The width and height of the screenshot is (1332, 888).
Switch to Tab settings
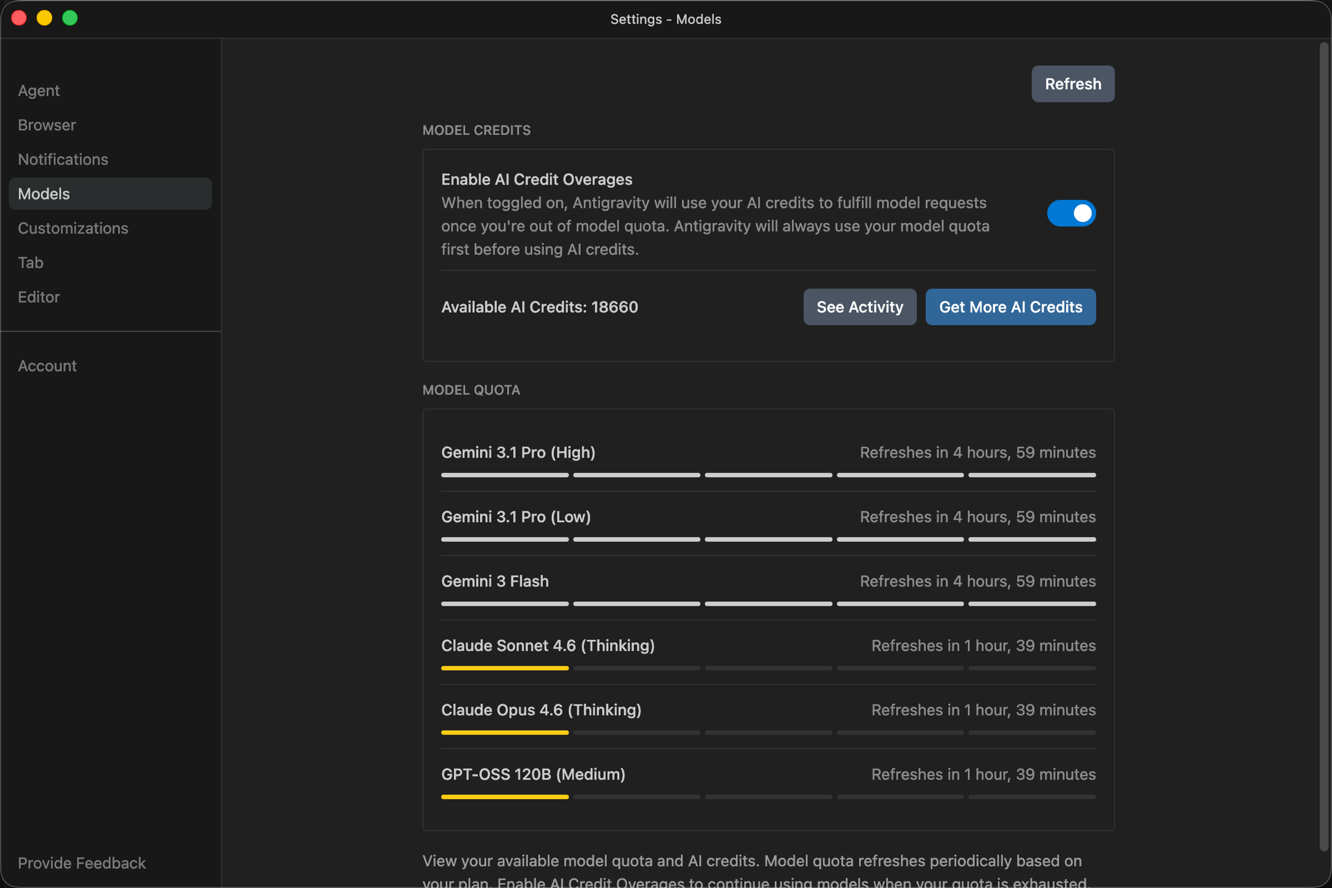(31, 262)
